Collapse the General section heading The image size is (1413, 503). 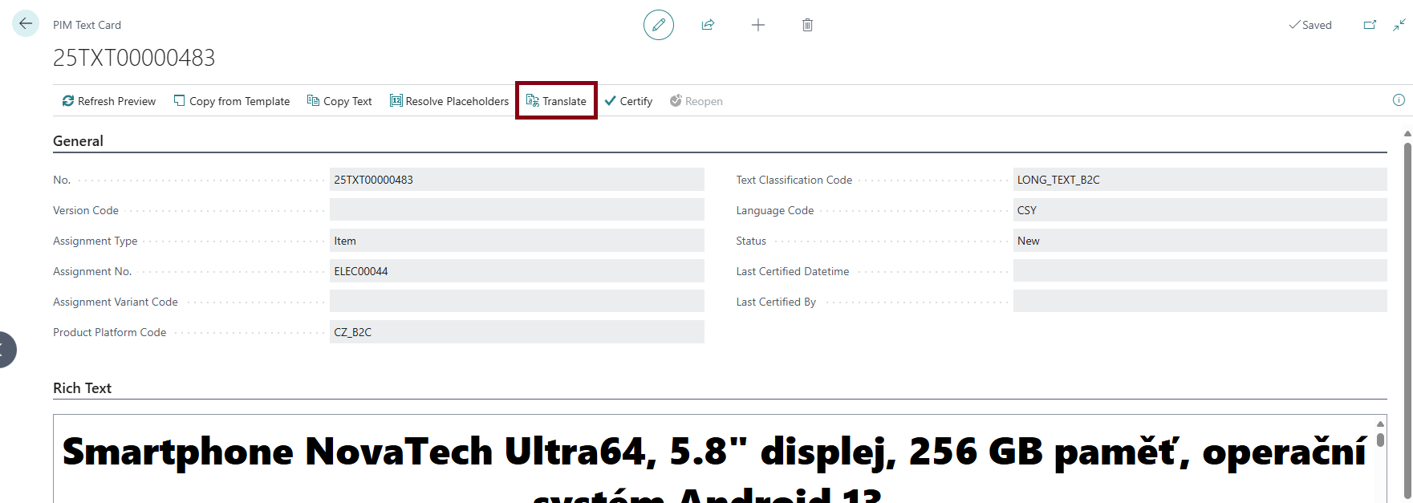pos(78,141)
